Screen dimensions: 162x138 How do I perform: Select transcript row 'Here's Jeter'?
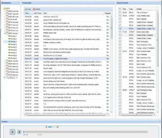pos(67,68)
